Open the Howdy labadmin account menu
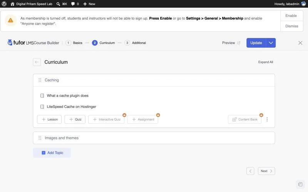This screenshot has height=192, width=308. coord(290,4)
